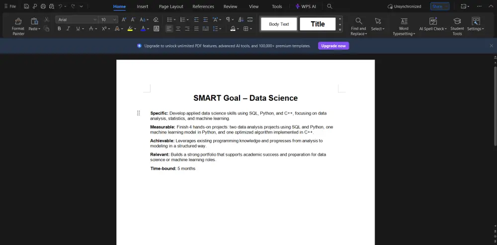Screen dimensions: 497x245
Task: Set Center paragraph alignment
Action: (178, 28)
